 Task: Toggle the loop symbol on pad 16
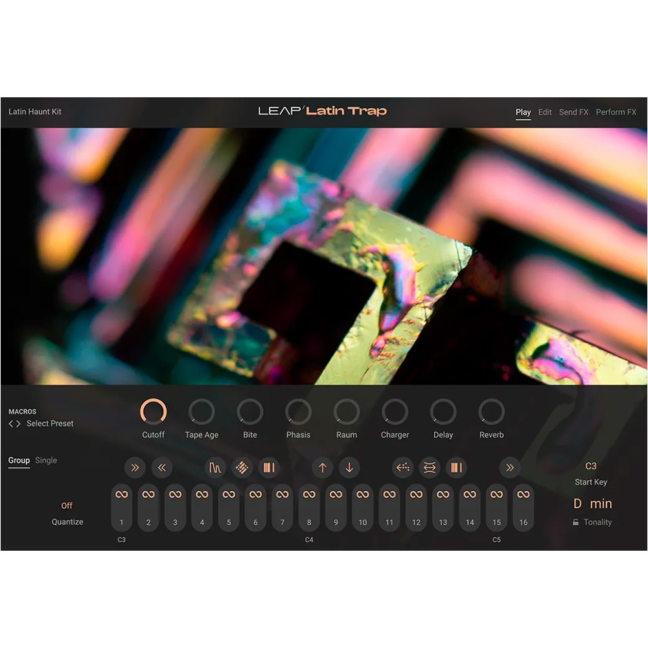click(x=524, y=494)
